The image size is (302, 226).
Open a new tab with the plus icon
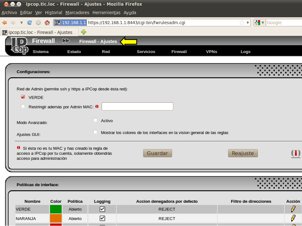click(x=83, y=32)
